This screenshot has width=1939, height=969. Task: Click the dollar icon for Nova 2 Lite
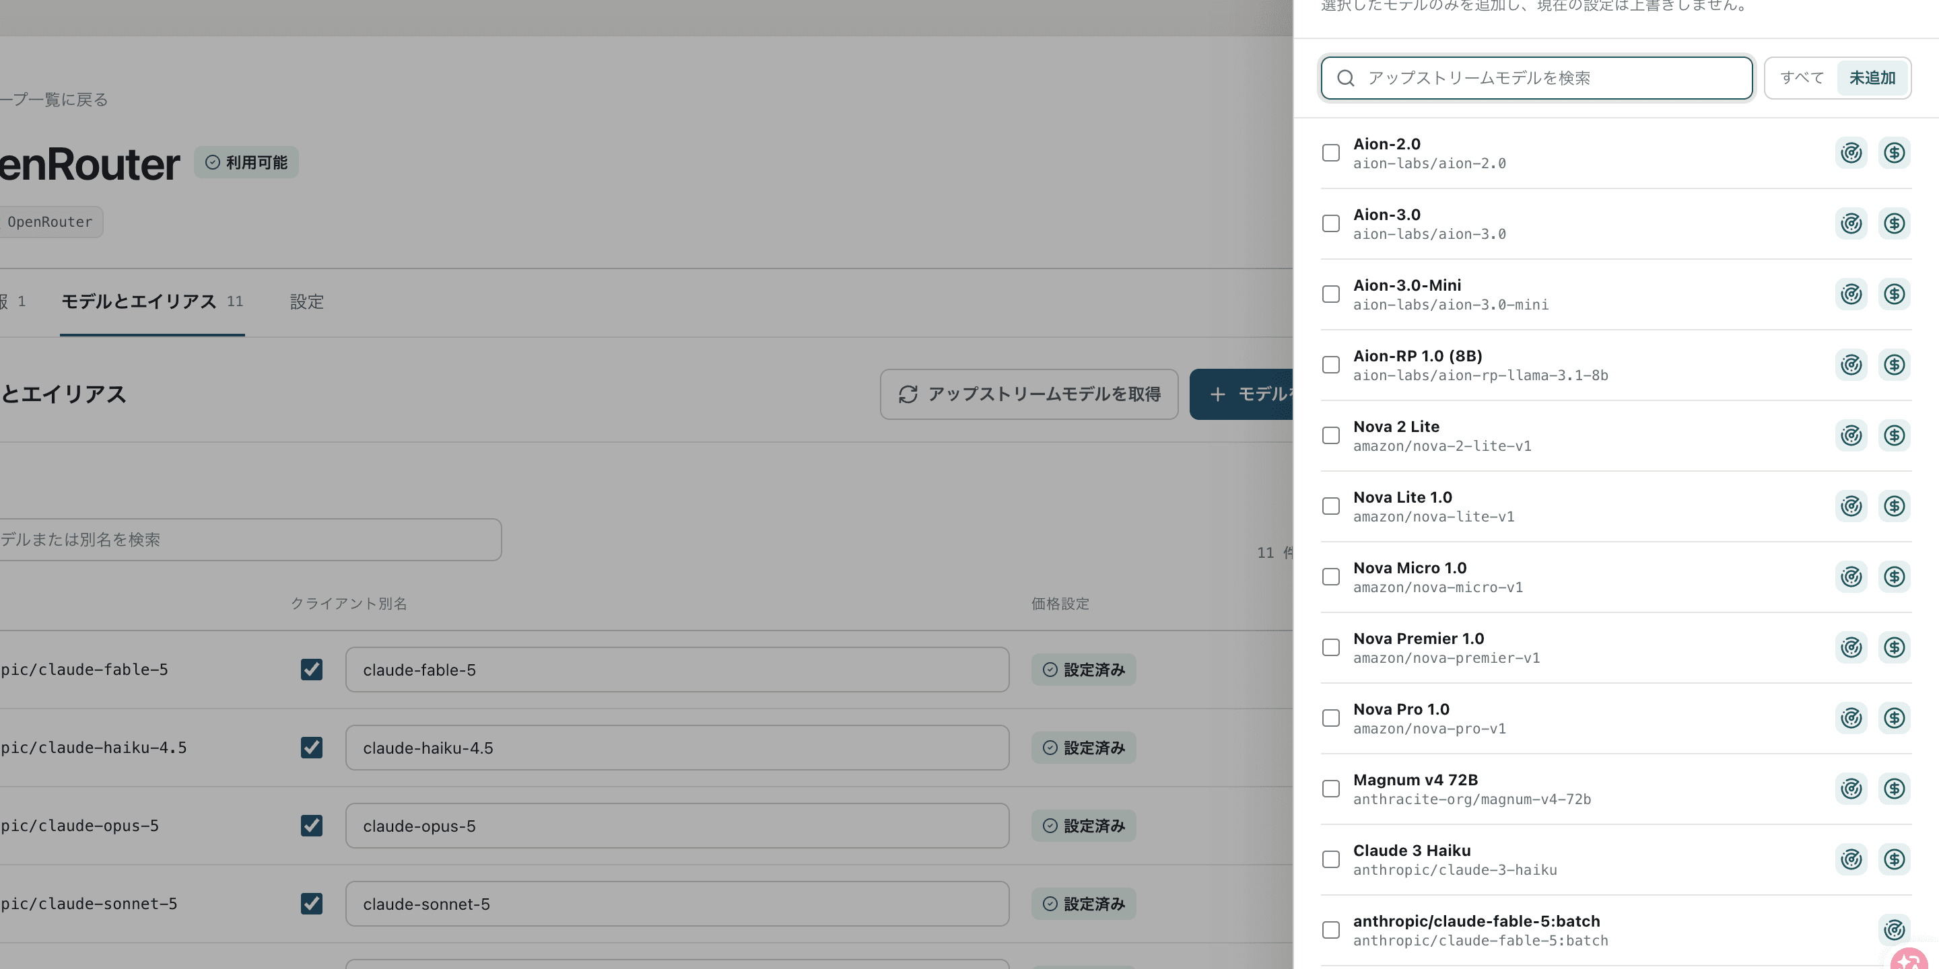1894,435
